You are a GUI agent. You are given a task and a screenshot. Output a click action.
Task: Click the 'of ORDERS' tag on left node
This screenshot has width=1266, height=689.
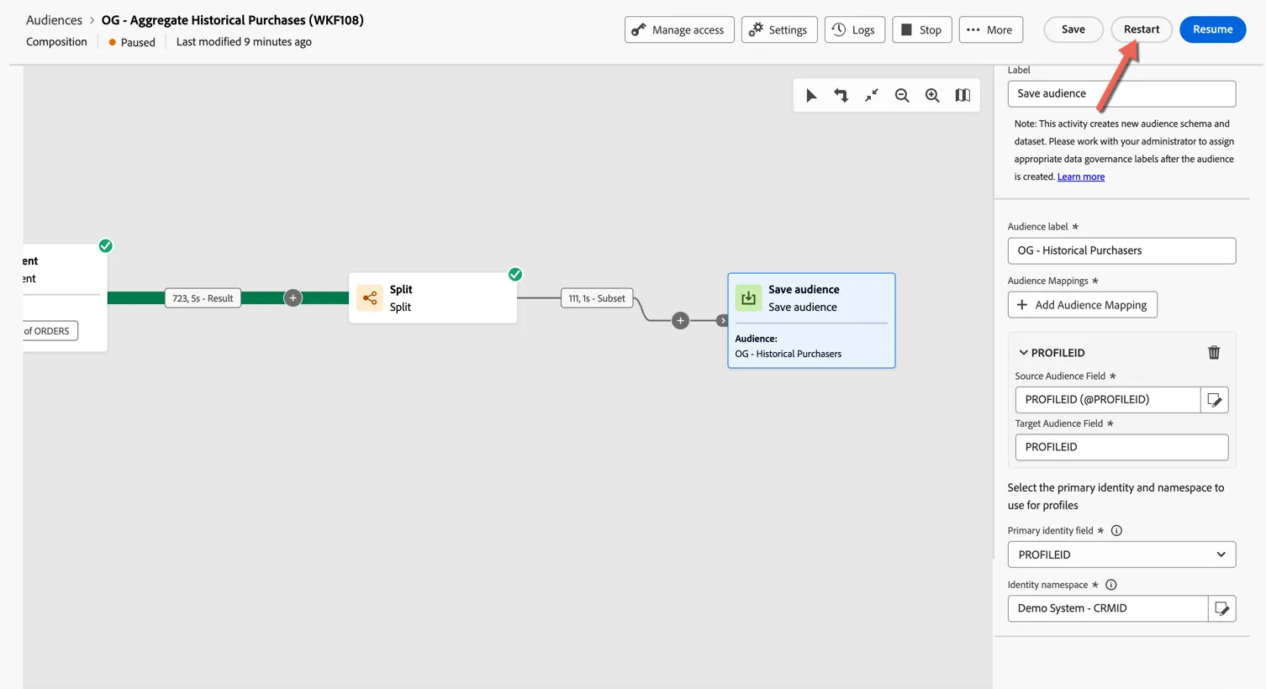[x=50, y=331]
